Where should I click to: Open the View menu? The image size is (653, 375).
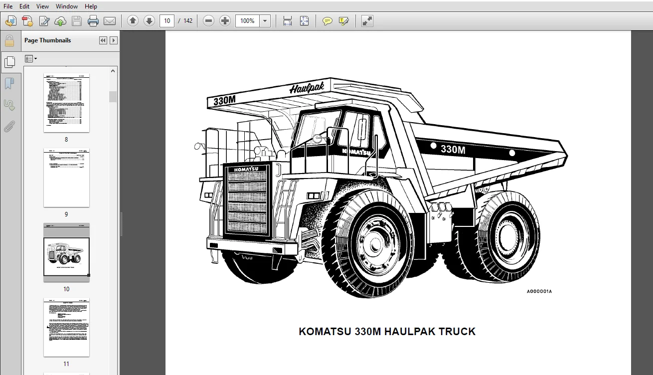pos(43,6)
